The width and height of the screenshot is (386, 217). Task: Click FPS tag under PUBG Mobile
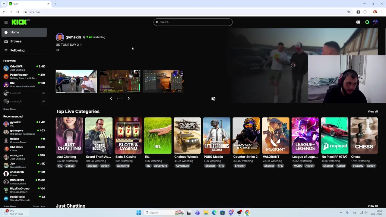pyautogui.click(x=221, y=166)
